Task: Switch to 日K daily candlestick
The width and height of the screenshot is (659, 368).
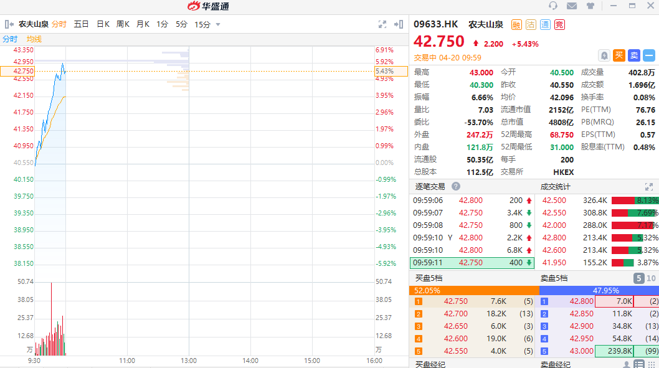Action: click(103, 24)
